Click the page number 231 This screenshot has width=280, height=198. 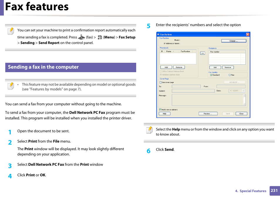tap(274, 190)
